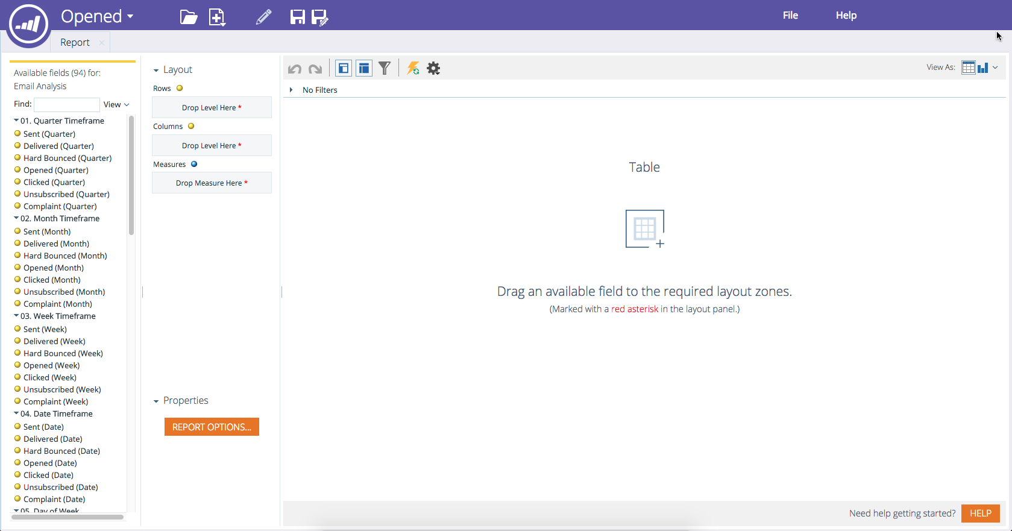Open the View As chart type dropdown arrow
Image resolution: width=1012 pixels, height=531 pixels.
995,68
